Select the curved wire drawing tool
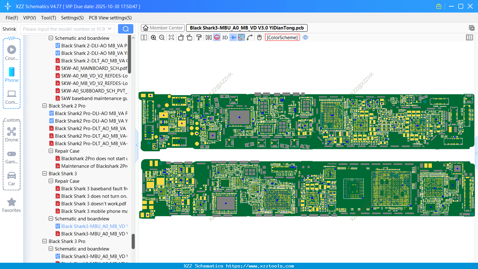Viewport: 478px width, 269px height. pos(250,37)
